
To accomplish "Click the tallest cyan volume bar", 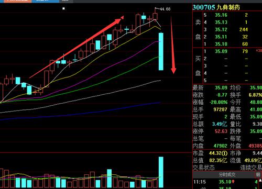I will 161,172.
